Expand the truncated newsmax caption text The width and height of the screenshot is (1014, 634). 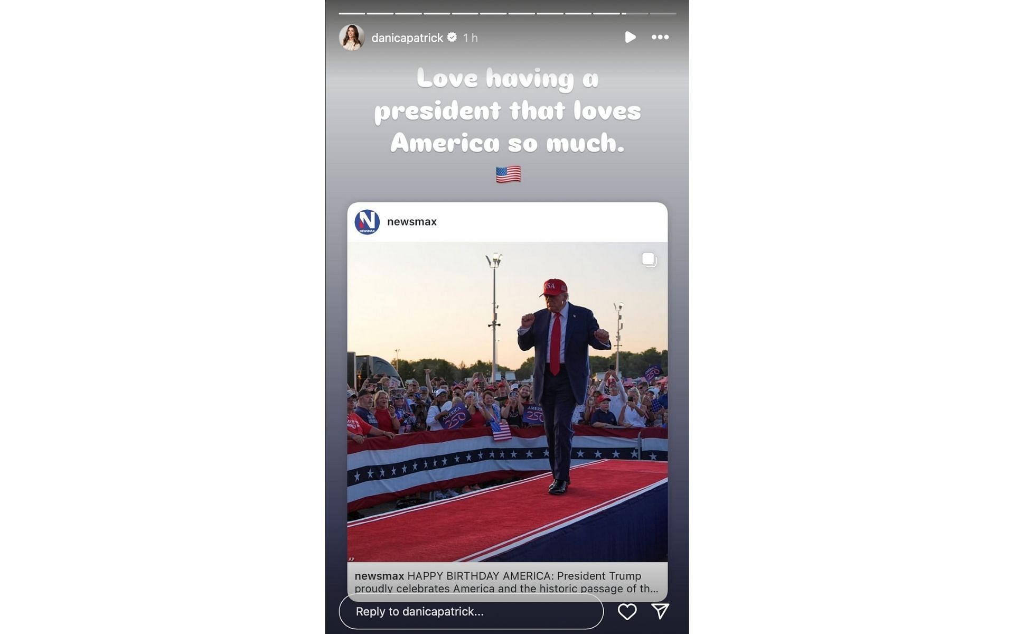[x=506, y=582]
